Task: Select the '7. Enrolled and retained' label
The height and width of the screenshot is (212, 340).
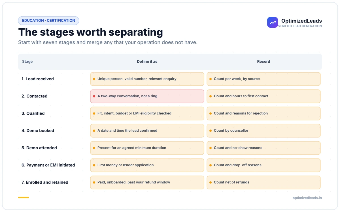Action: click(x=45, y=182)
